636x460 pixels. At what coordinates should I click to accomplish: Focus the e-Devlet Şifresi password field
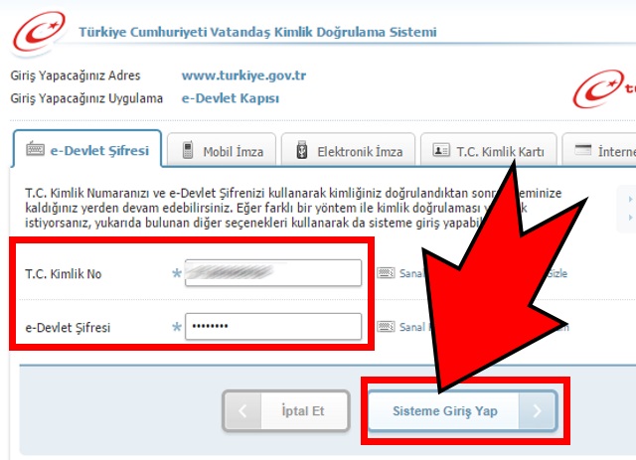point(273,326)
